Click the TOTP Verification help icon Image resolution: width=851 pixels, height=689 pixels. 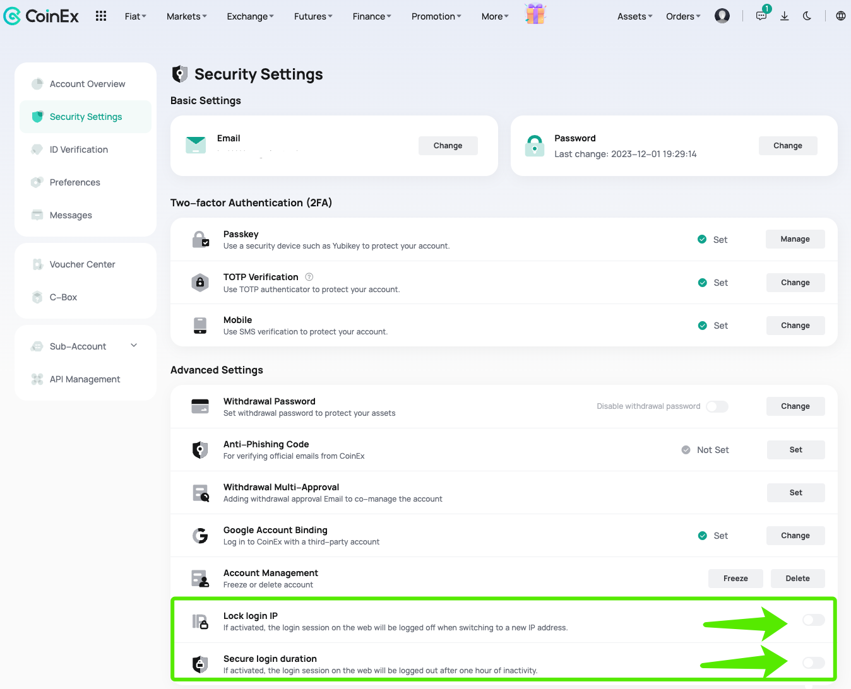coord(309,277)
